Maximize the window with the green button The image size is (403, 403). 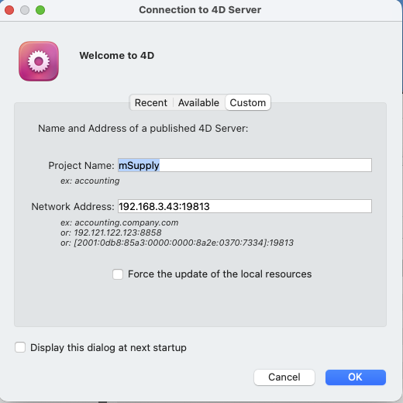point(40,10)
